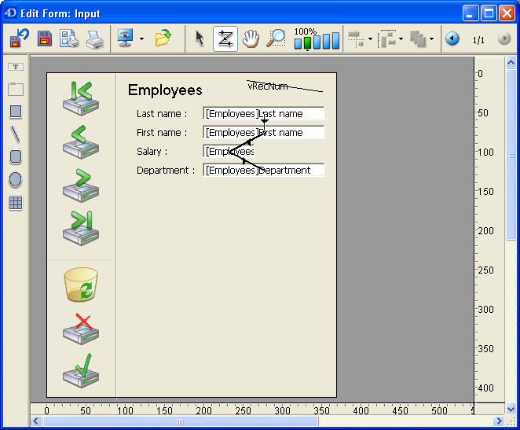Toggle the entry order tool

point(225,39)
